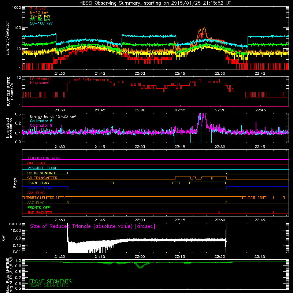Image resolution: width=293 pixels, height=293 pixels.
Task: Click the SC TRANSMITTER flag label
Action: point(42,178)
